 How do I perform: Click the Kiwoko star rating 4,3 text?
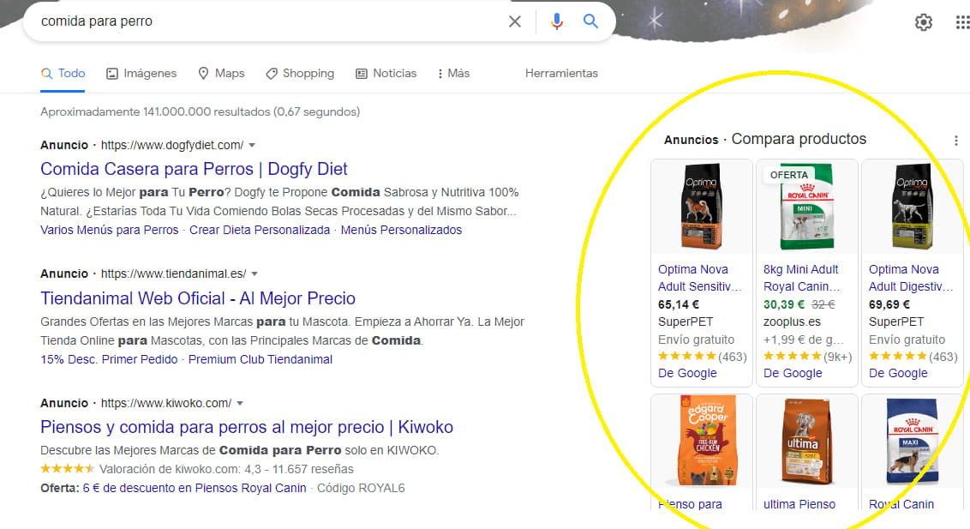(x=226, y=470)
